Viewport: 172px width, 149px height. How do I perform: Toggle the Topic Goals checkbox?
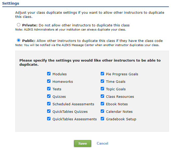(103, 89)
